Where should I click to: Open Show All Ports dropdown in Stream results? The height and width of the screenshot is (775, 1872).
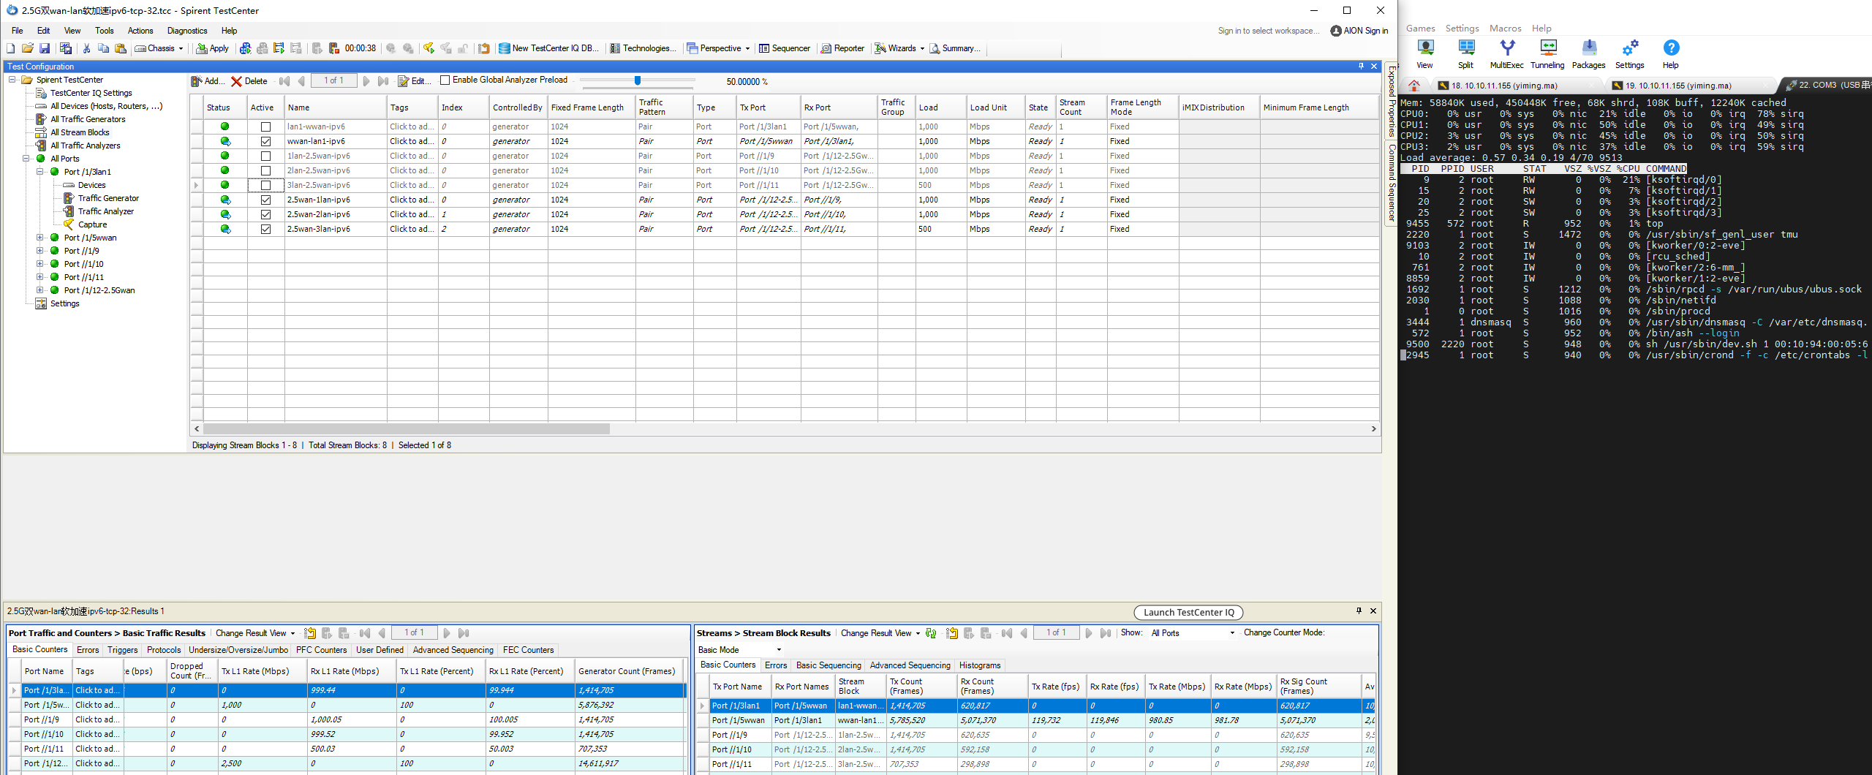pyautogui.click(x=1193, y=633)
